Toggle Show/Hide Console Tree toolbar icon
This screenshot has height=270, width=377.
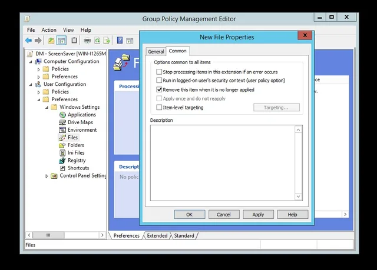pyautogui.click(x=61, y=41)
